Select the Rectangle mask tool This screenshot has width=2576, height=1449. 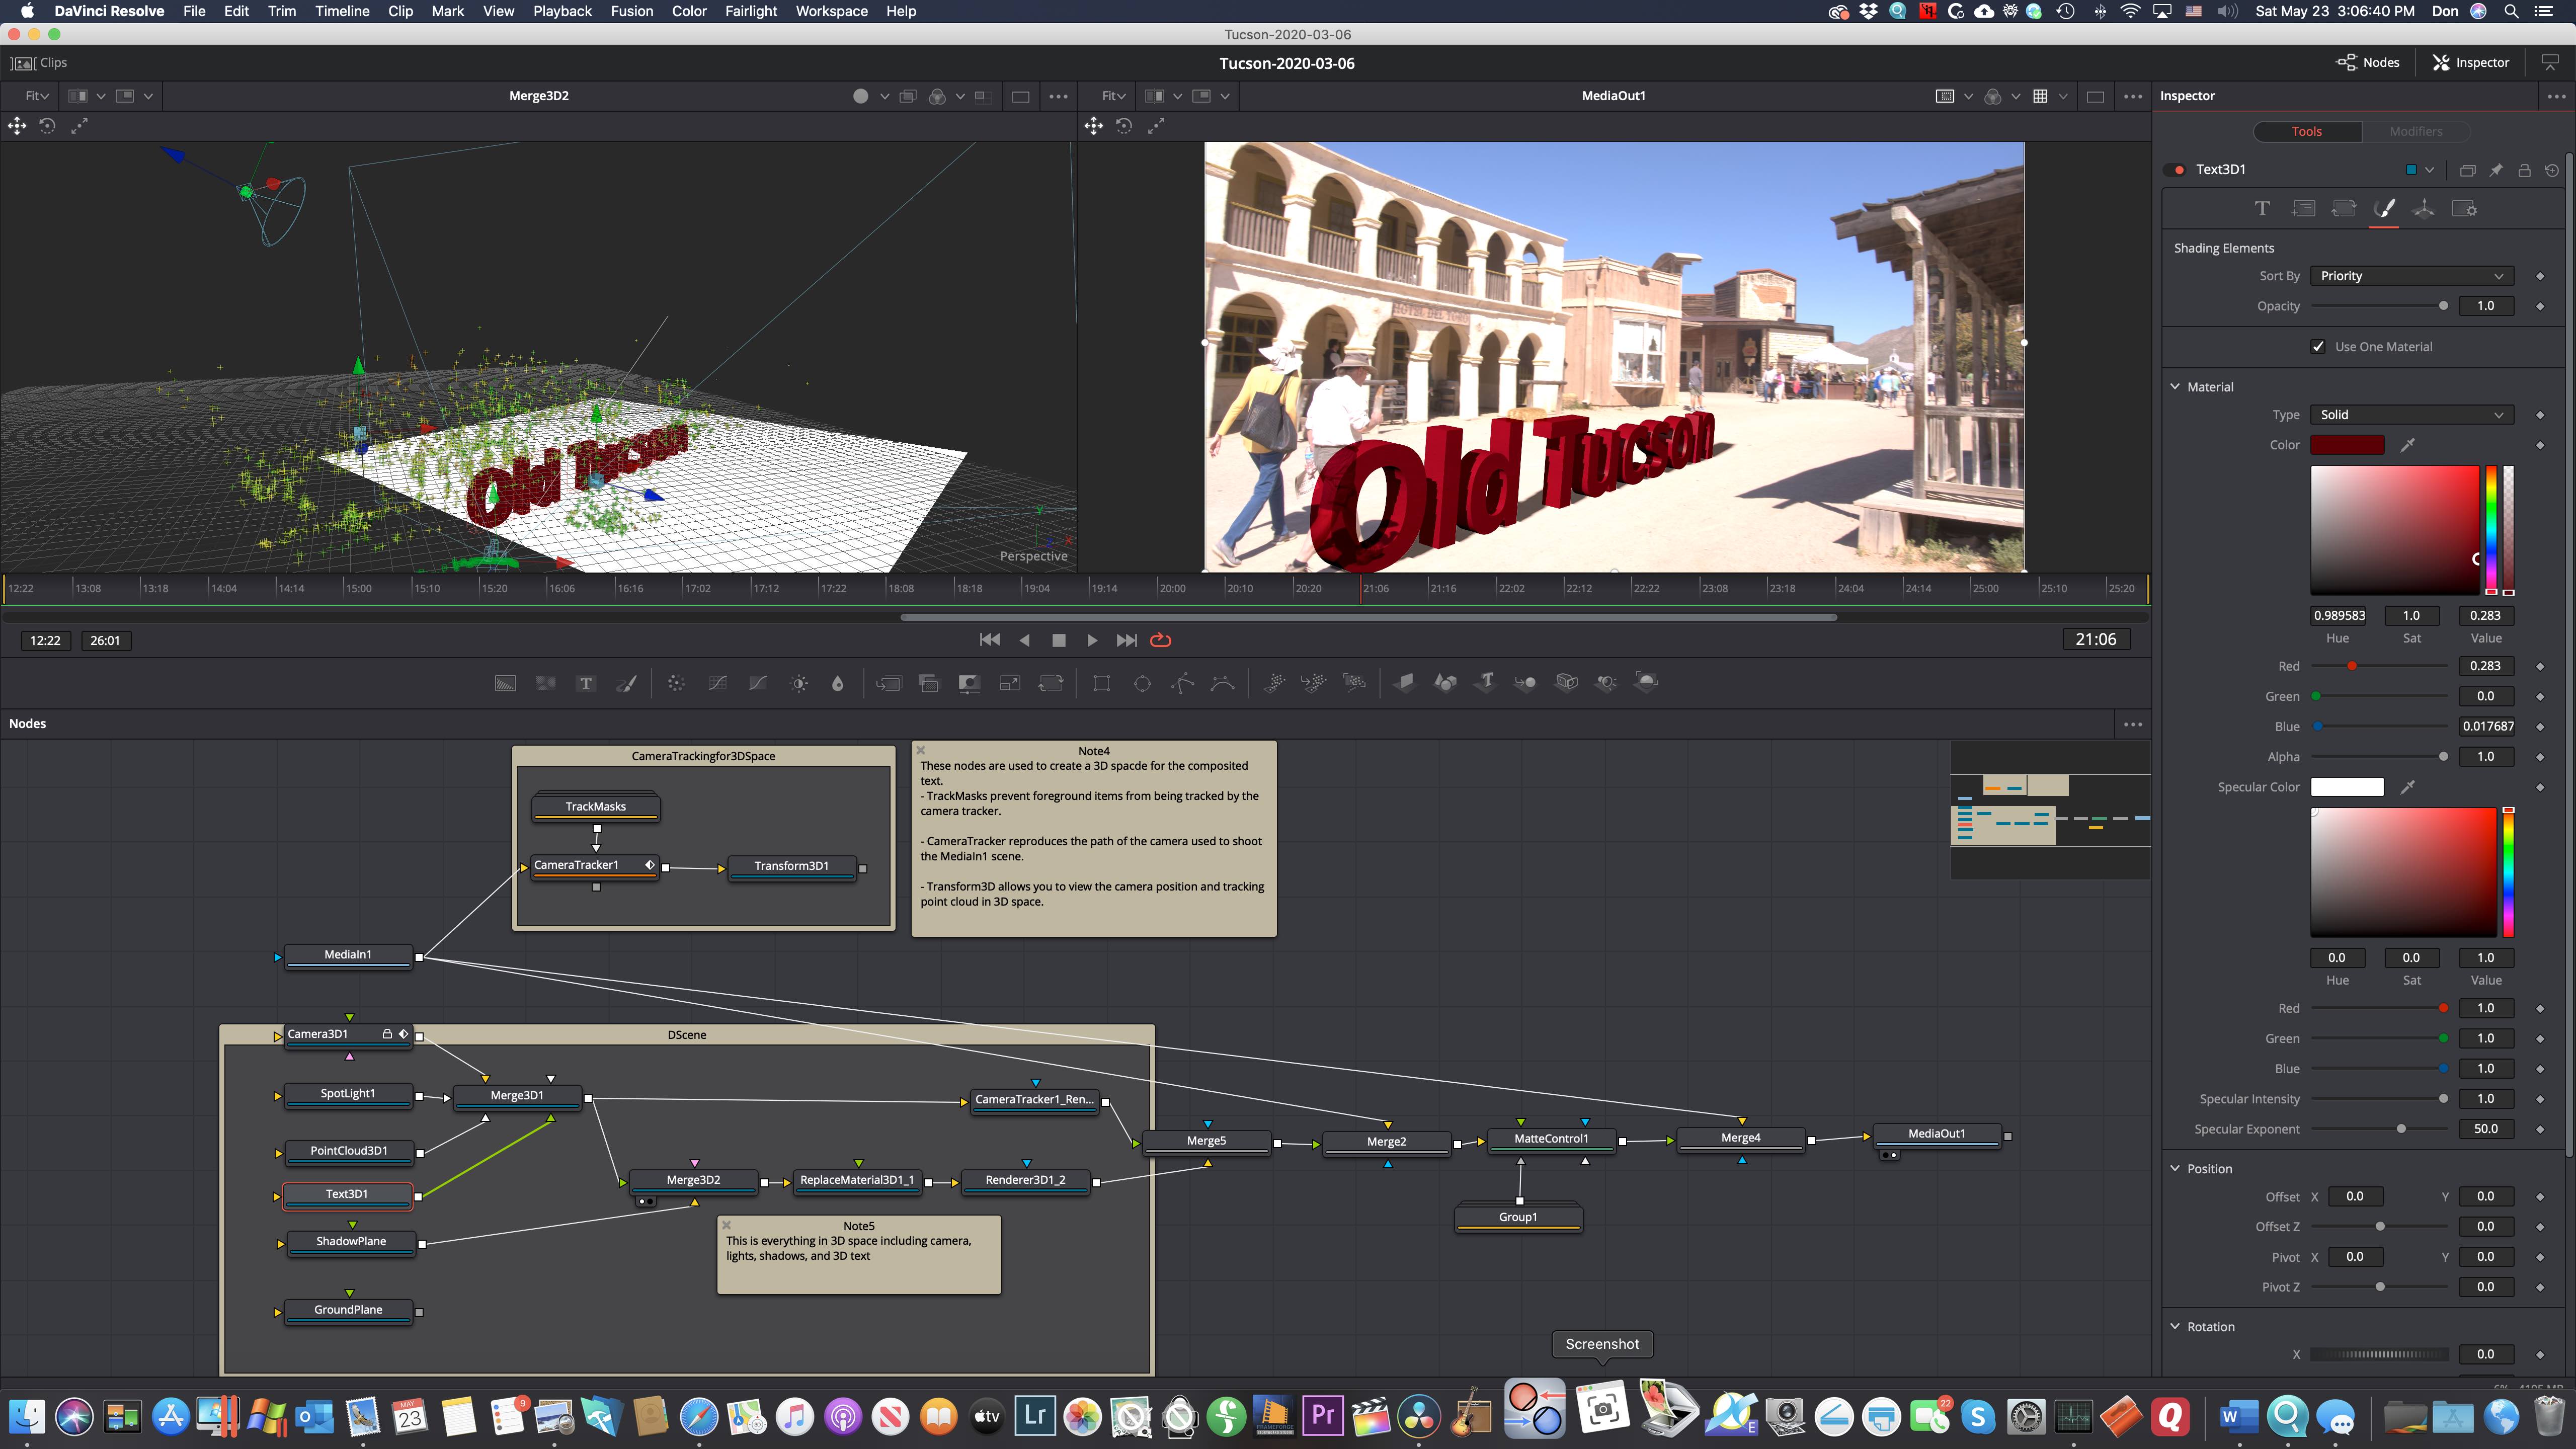(1101, 683)
